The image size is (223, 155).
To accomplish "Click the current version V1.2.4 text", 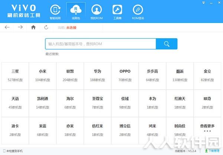I will click(x=185, y=151).
